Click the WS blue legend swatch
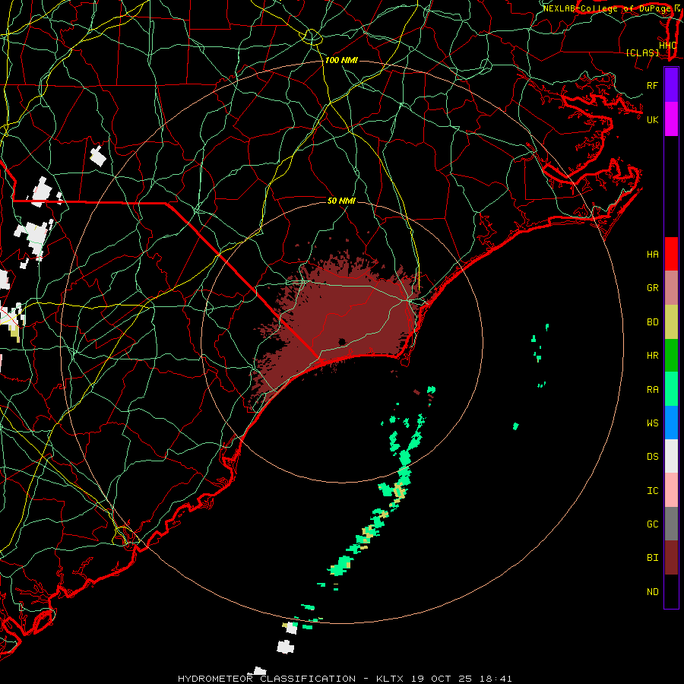Screen dimensions: 684x684 [x=671, y=423]
